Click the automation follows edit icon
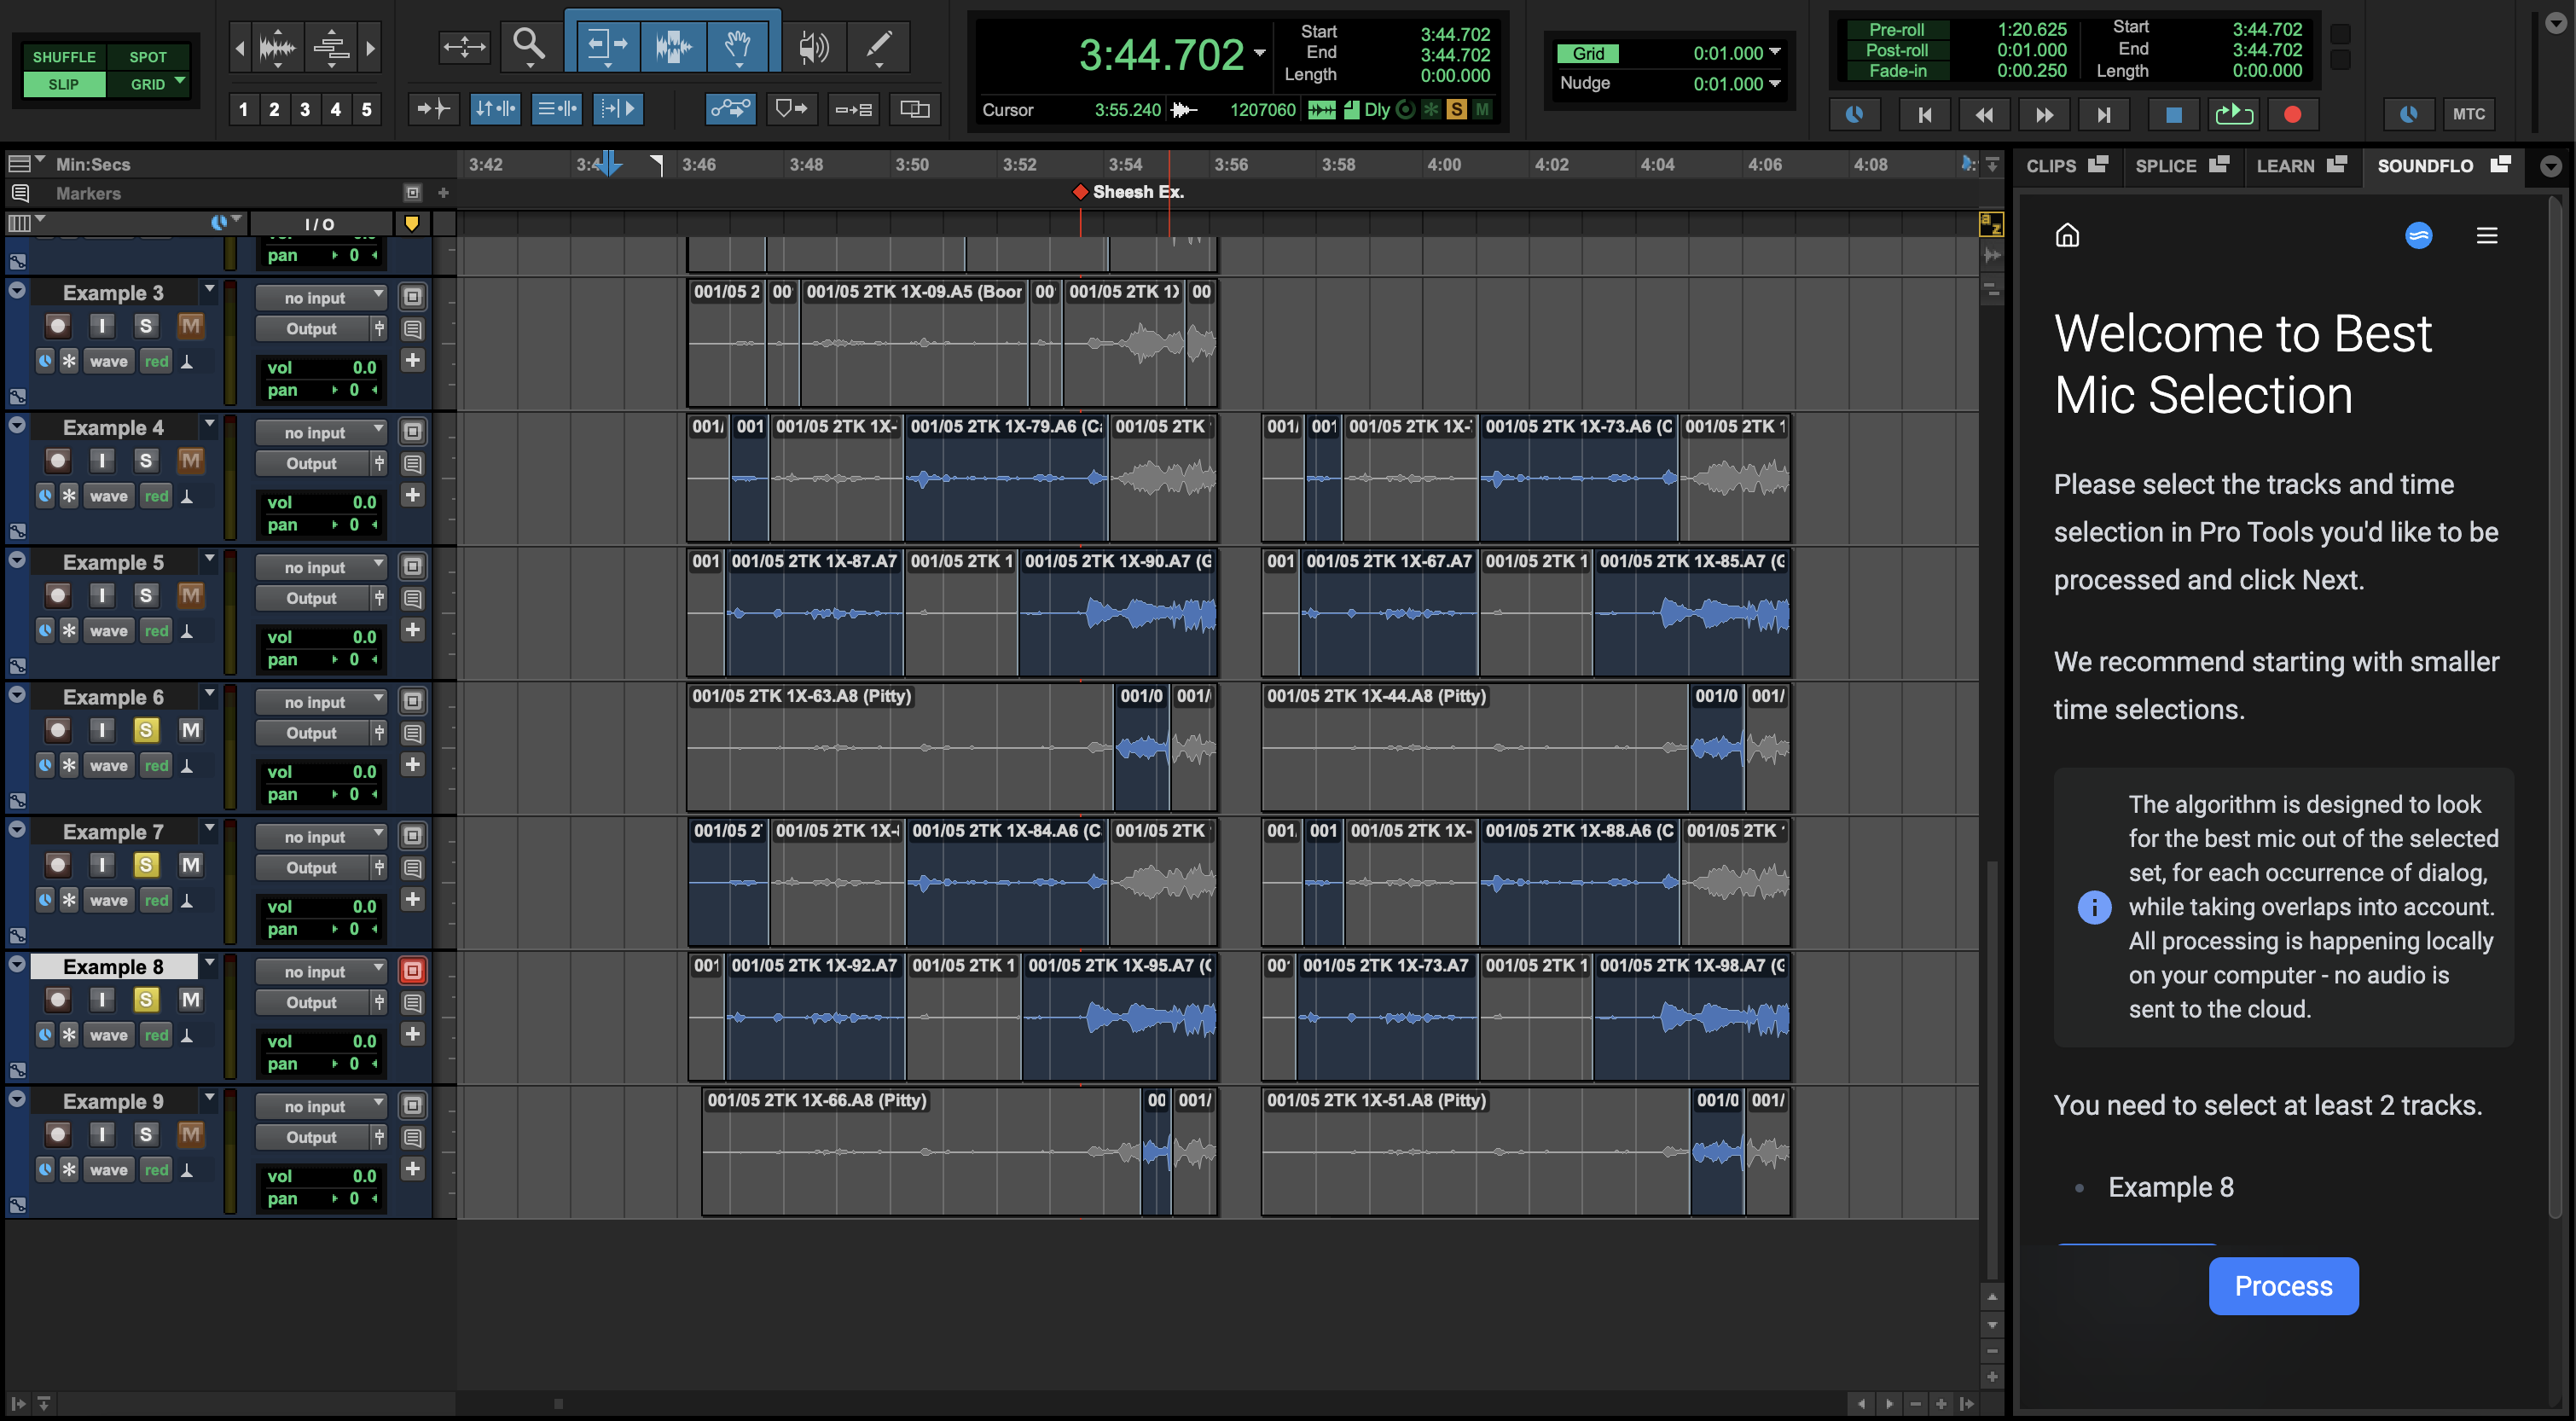Screen dimensions: 2576x1421 coord(731,109)
